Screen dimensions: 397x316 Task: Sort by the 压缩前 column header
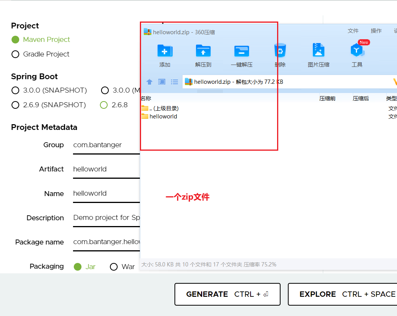[327, 98]
